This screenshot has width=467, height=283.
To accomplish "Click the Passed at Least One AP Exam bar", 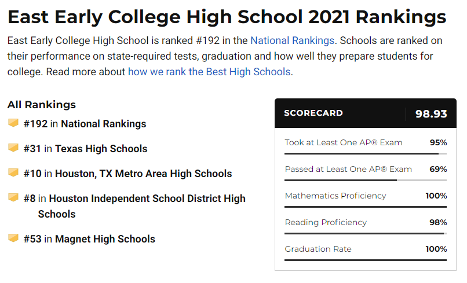I will pyautogui.click(x=366, y=180).
